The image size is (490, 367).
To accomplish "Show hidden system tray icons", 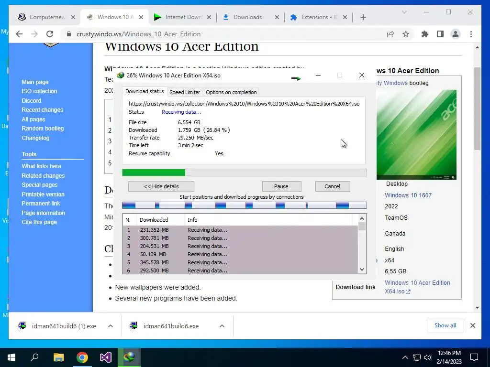I will coord(405,357).
